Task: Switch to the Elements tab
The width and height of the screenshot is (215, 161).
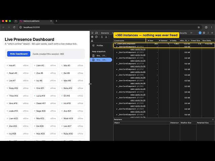Action: [x=105, y=33]
